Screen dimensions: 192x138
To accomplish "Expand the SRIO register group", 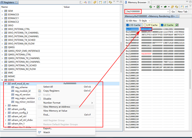I will [2, 25].
